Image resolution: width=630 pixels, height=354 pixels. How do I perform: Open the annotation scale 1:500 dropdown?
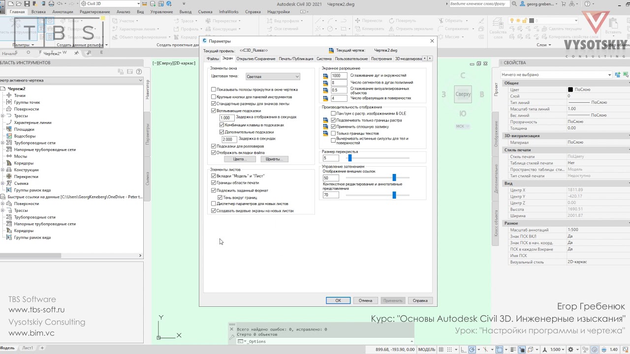(x=556, y=350)
